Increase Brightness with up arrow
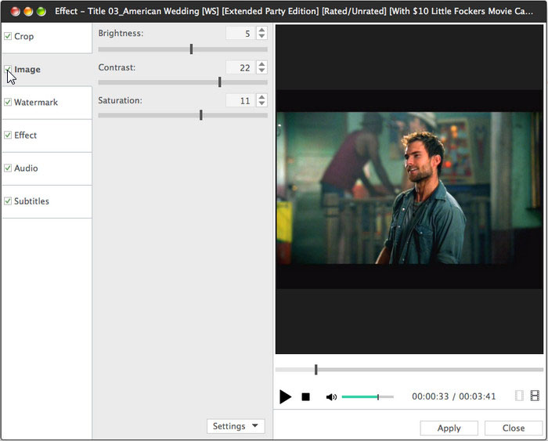 tap(261, 30)
